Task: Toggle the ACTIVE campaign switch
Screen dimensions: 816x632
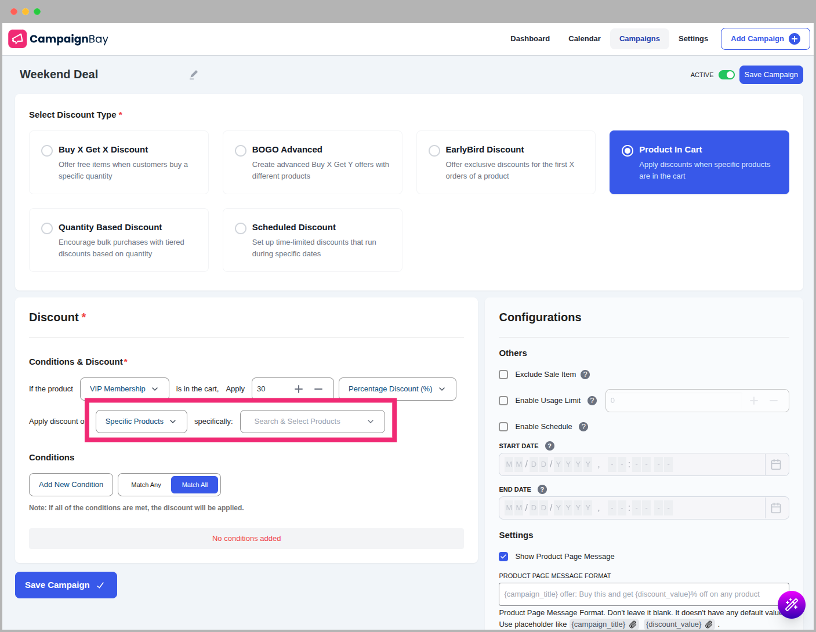Action: click(x=726, y=75)
